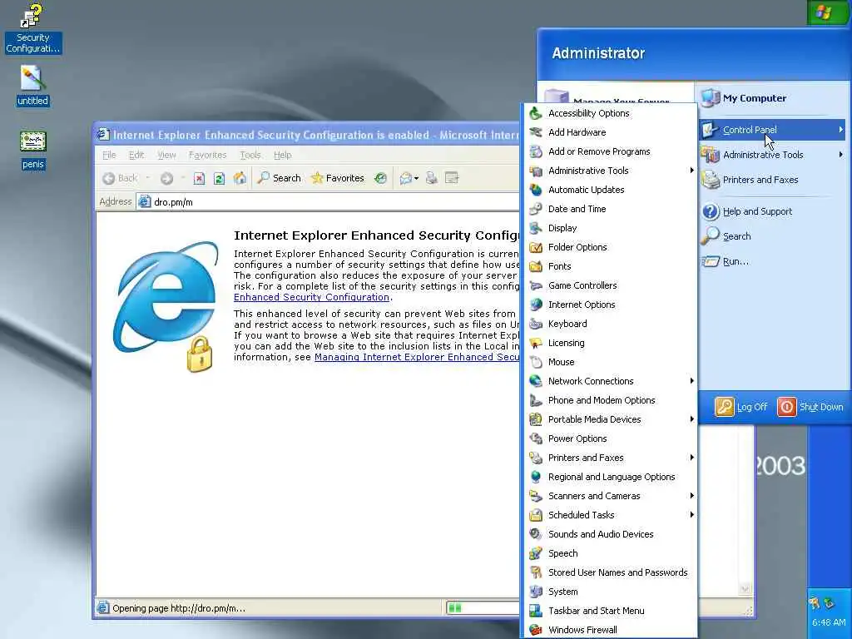Expand Network Connections submenu
Screen dimensions: 852x639
tap(609, 381)
